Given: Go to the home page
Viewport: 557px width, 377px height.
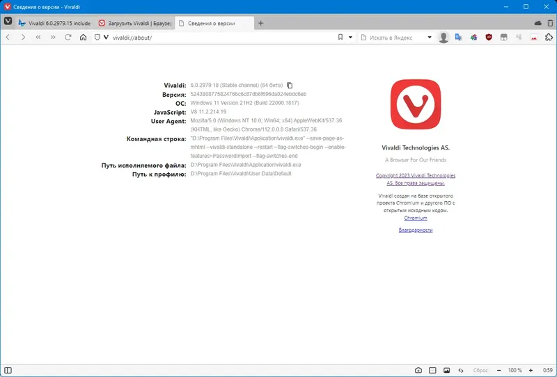Looking at the screenshot, I should click(83, 38).
